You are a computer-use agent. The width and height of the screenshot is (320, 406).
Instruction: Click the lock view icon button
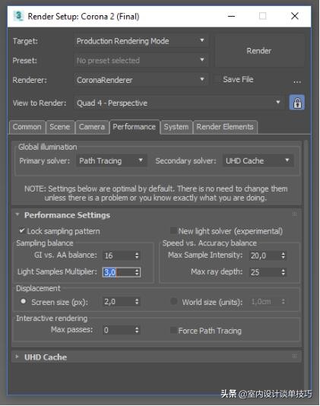coord(296,103)
